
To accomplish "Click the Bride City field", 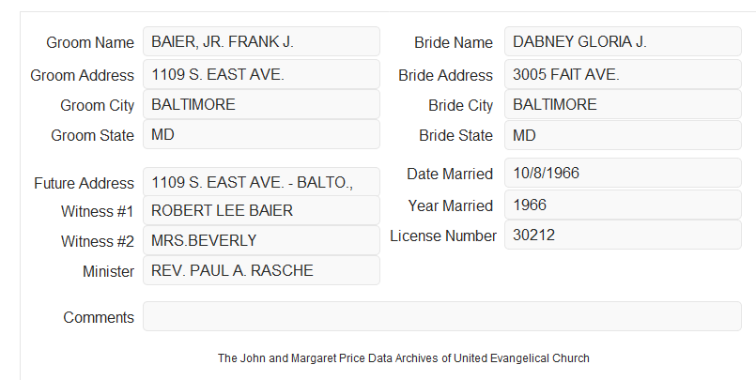I will 623,104.
